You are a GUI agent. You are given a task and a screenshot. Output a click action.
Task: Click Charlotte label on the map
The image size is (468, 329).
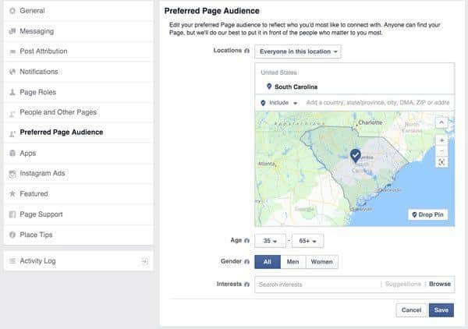click(370, 122)
